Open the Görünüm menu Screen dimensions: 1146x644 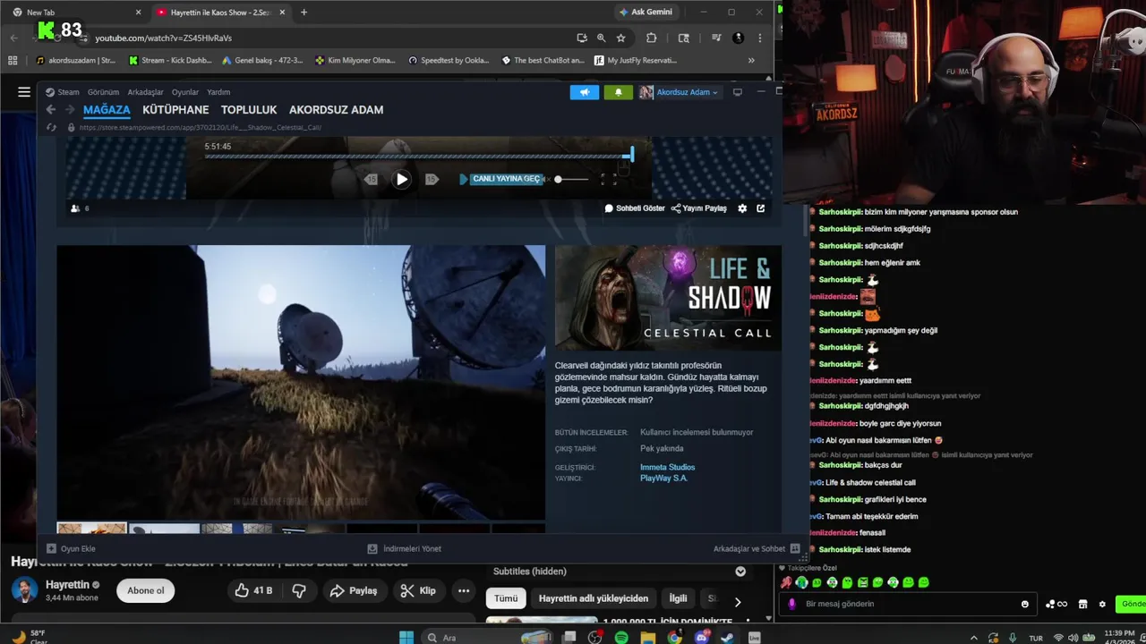tap(103, 92)
